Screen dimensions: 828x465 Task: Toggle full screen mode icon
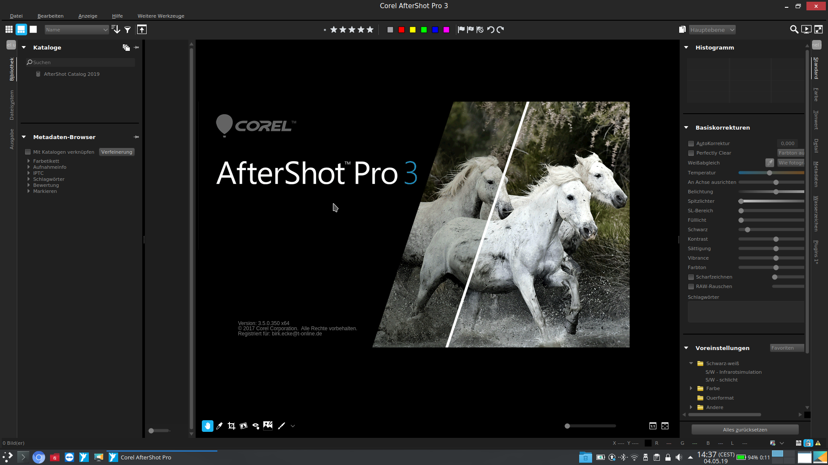tap(818, 29)
